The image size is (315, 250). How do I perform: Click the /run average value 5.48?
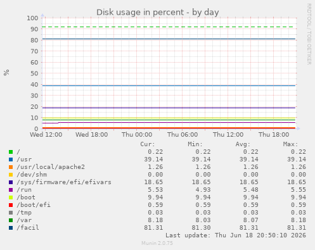click(250, 190)
